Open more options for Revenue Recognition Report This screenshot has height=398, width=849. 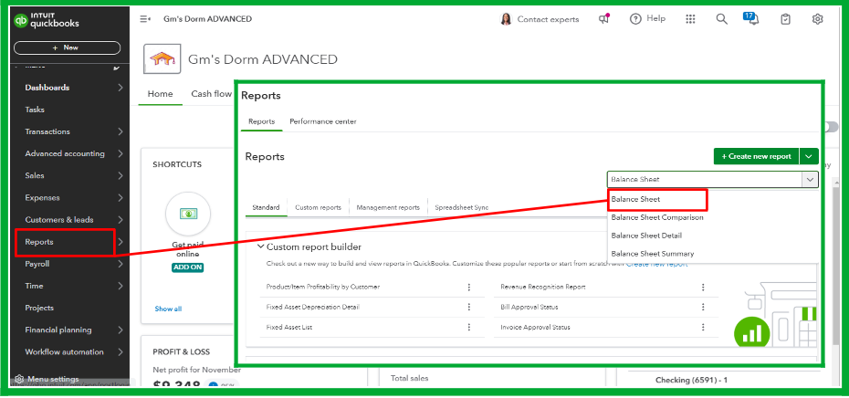(x=703, y=287)
